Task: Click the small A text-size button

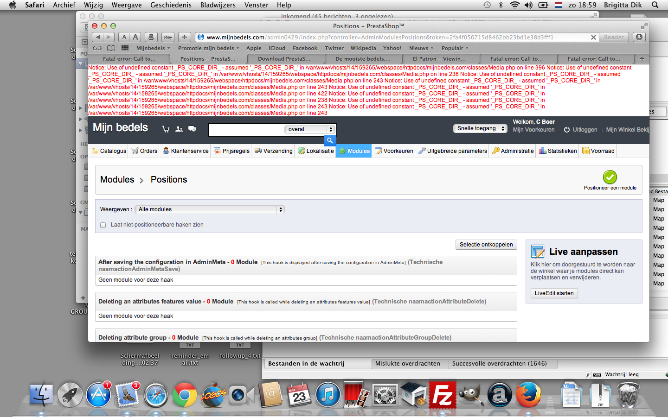Action: click(124, 37)
